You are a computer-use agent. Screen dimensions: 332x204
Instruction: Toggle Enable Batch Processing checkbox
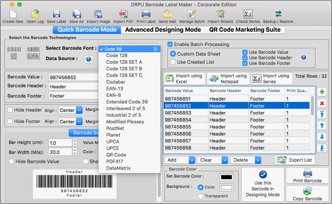pos(170,44)
